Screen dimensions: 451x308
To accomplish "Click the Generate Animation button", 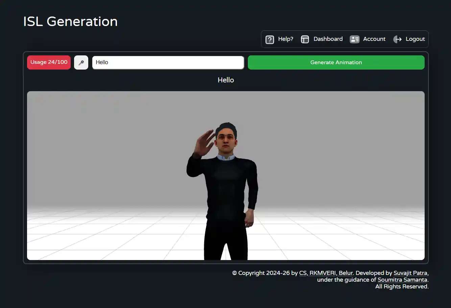I will click(x=336, y=62).
